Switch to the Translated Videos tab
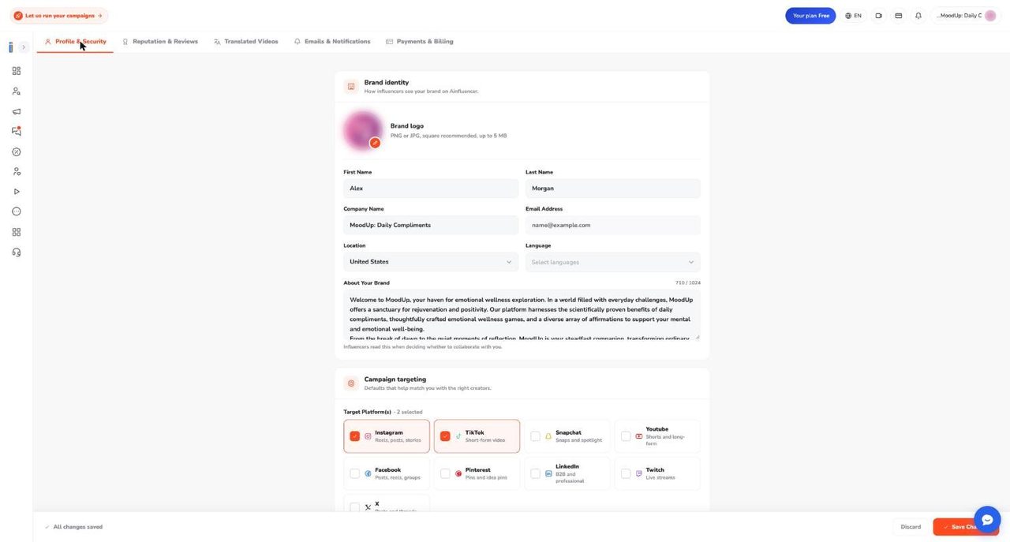Viewport: 1010px width, 542px height. [245, 42]
